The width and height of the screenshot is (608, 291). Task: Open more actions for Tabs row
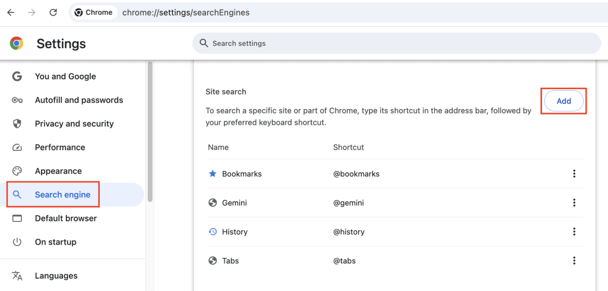(574, 261)
